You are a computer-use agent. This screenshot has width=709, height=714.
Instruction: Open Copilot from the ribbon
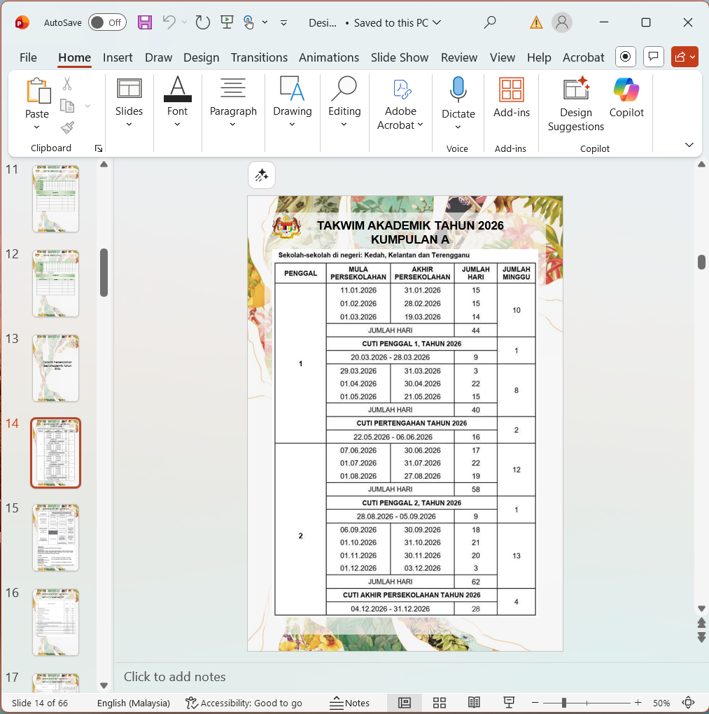click(626, 90)
